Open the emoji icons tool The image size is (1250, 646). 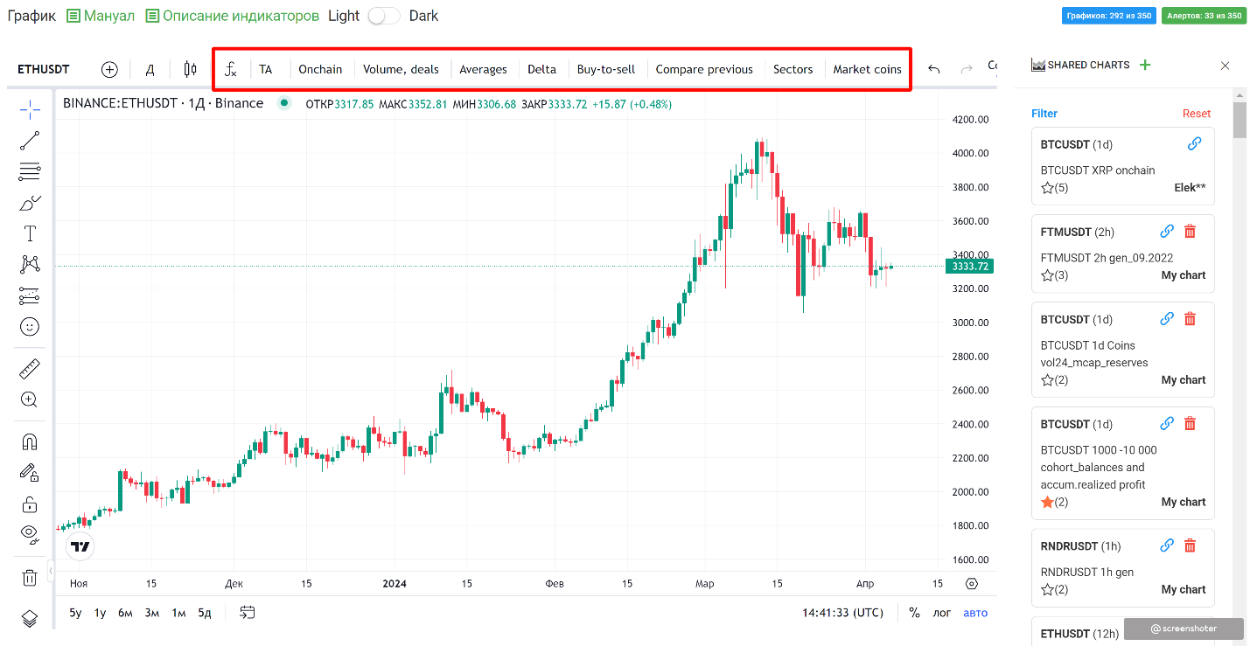click(30, 327)
